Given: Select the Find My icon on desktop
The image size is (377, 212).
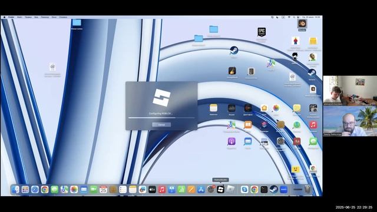Looking at the screenshot, I should 297,125.
